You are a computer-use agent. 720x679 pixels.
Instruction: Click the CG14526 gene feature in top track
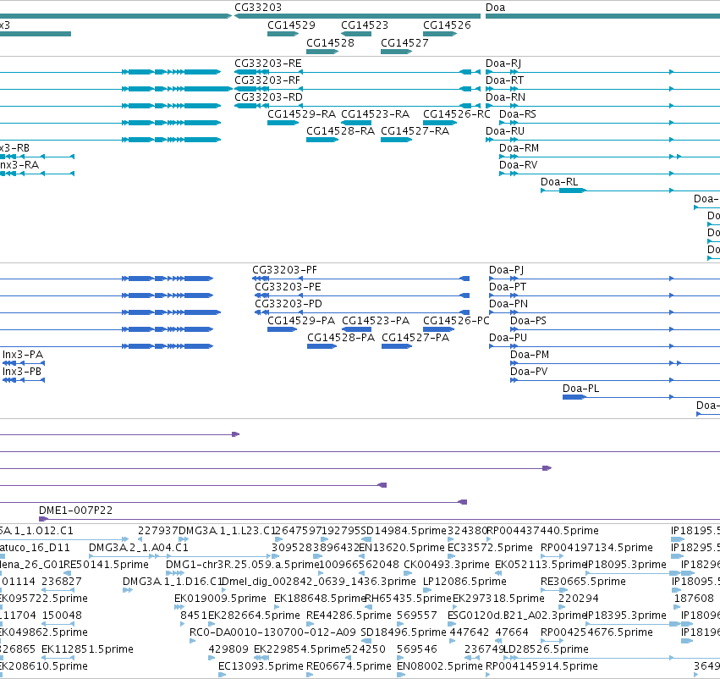[x=439, y=34]
